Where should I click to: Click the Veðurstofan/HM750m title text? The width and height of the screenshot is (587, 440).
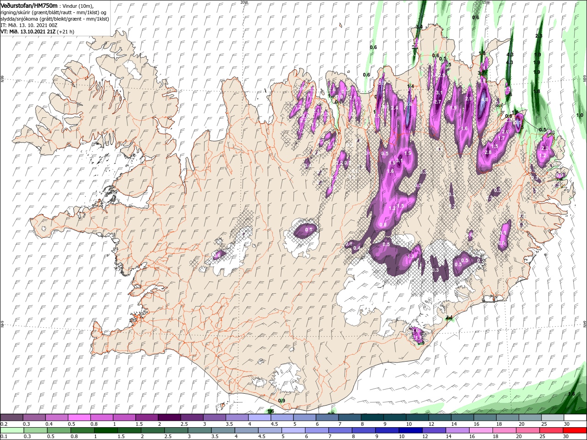[x=29, y=5]
